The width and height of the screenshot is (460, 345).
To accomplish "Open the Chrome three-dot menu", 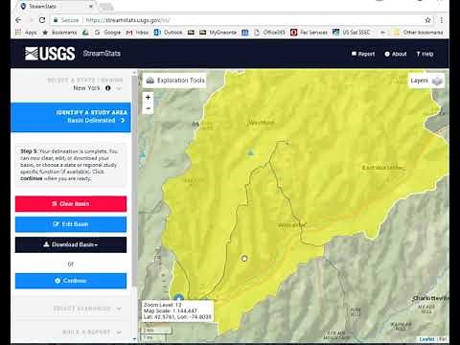I will 441,20.
